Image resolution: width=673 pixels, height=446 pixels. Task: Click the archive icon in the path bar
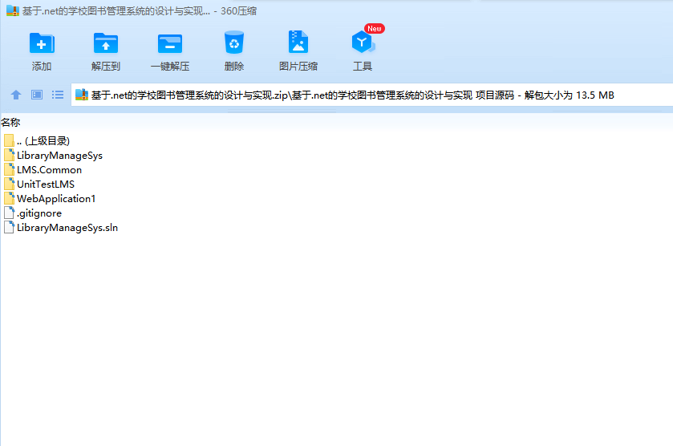coord(82,95)
